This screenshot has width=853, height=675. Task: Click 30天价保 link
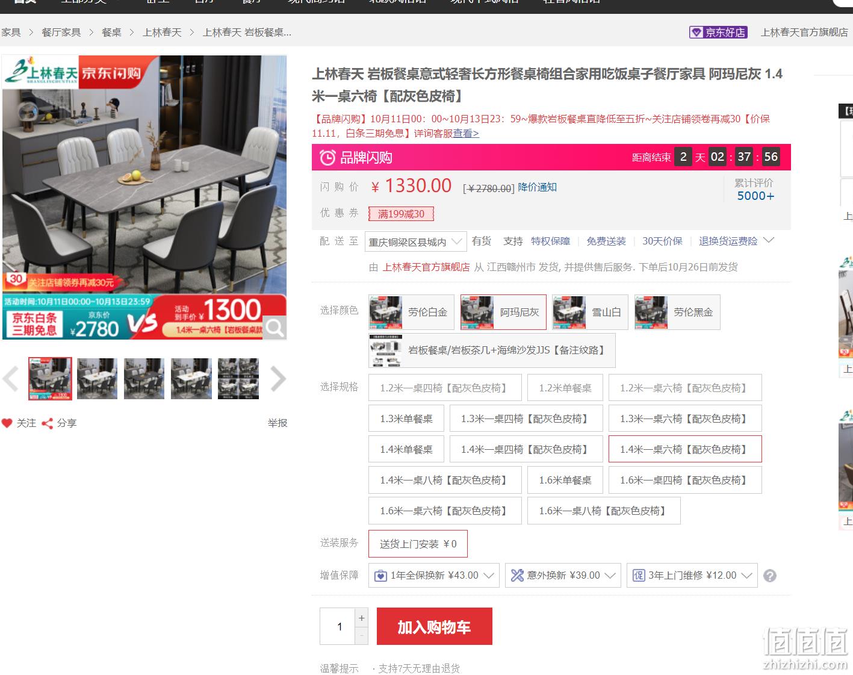[x=662, y=241]
